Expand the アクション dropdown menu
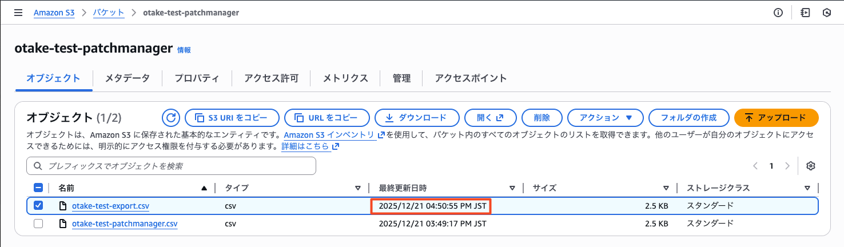Viewport: 844px width, 247px height. point(606,118)
